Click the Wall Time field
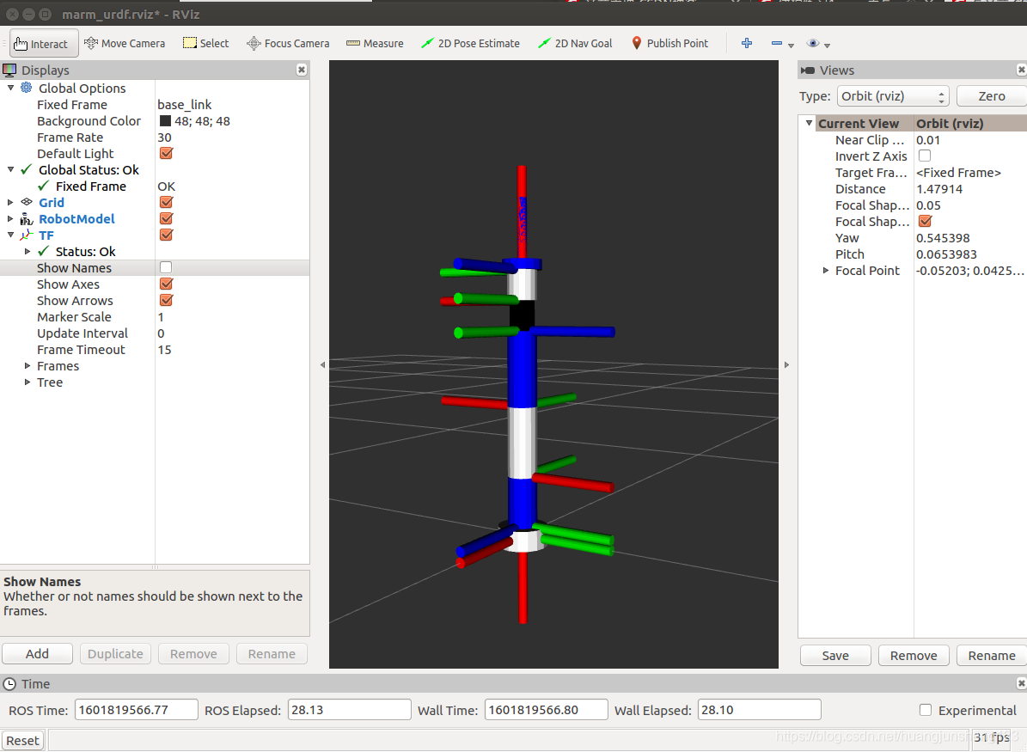The image size is (1027, 752). pyautogui.click(x=546, y=710)
